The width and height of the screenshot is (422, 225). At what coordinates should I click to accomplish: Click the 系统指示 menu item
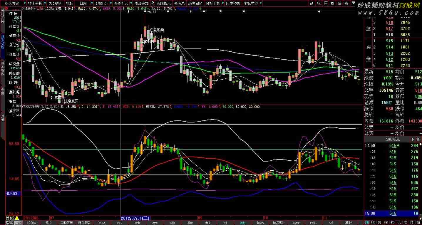[163, 3]
